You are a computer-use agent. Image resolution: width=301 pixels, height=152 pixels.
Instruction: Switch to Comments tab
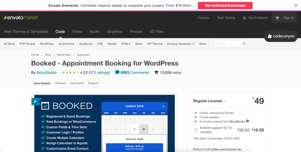(77, 83)
